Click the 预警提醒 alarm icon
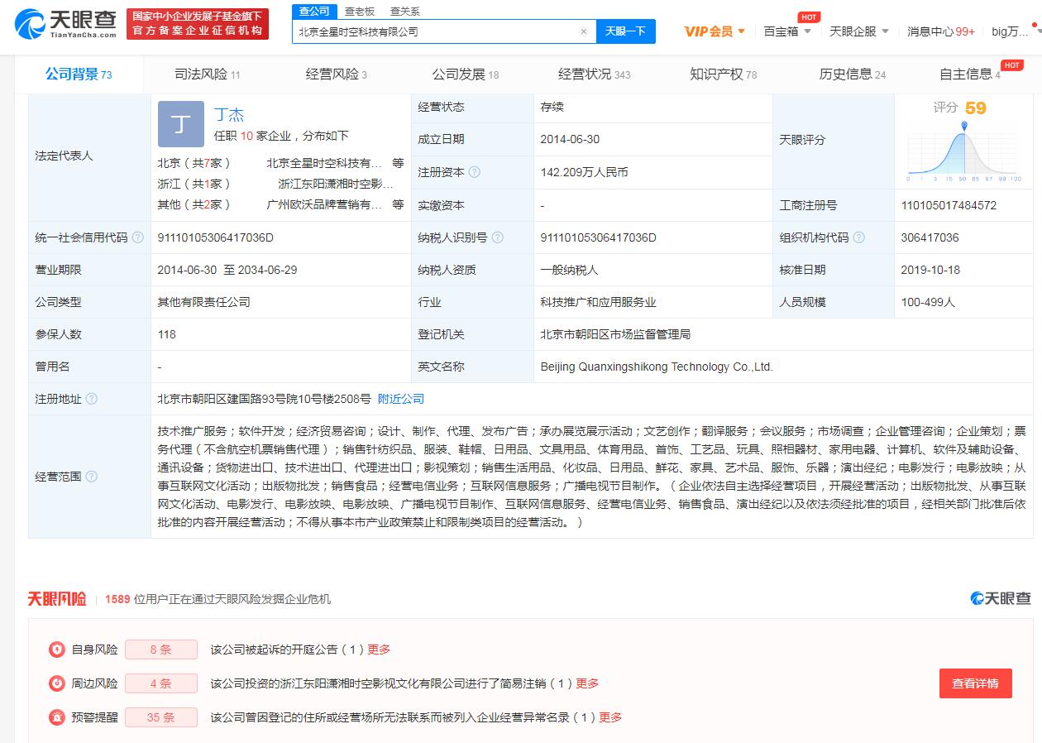The width and height of the screenshot is (1042, 743). point(56,717)
